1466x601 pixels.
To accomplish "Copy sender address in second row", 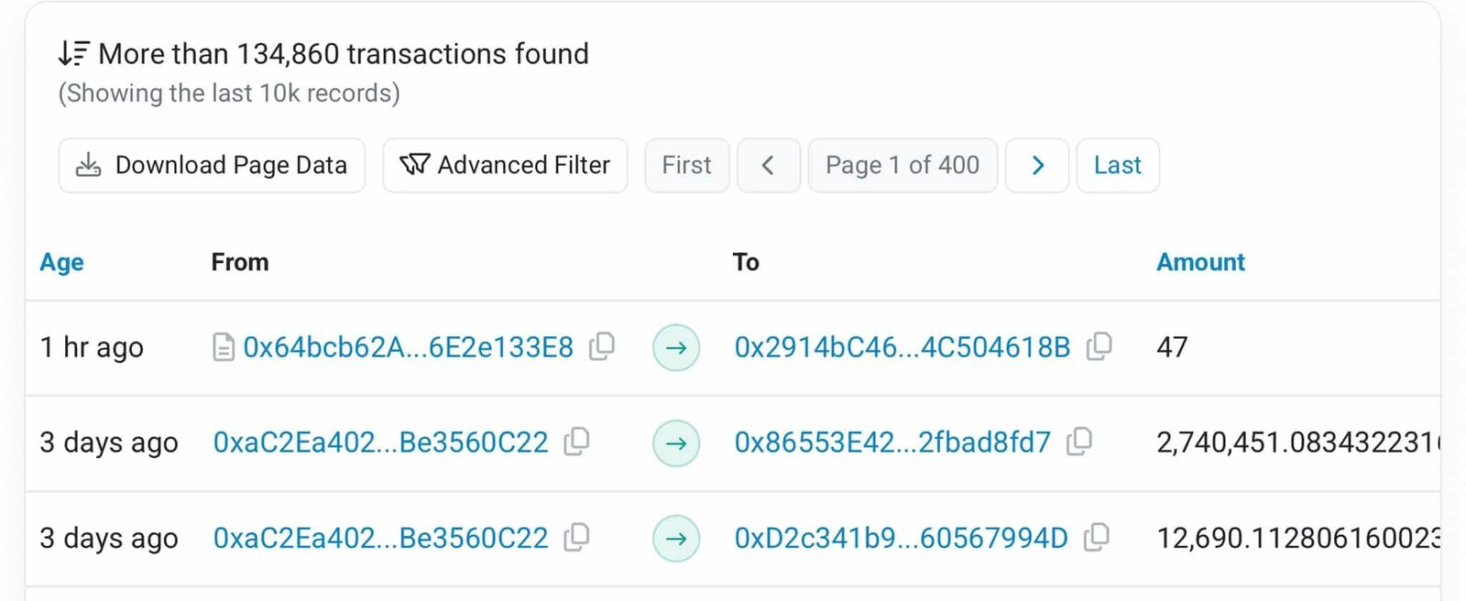I will tap(576, 443).
